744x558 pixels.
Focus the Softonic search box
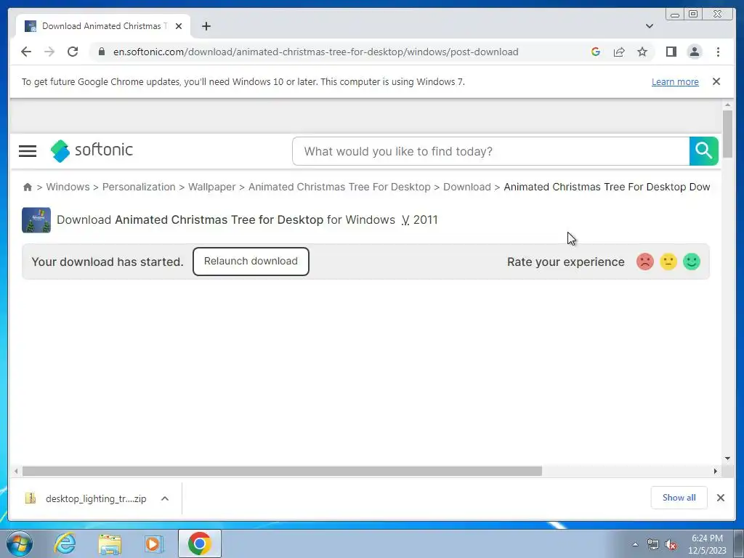click(x=491, y=151)
